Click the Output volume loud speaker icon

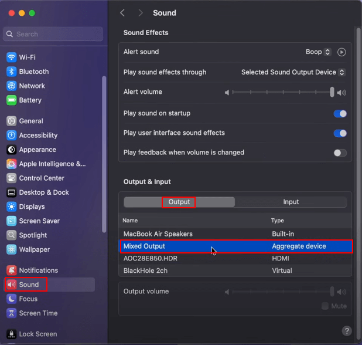click(x=341, y=292)
